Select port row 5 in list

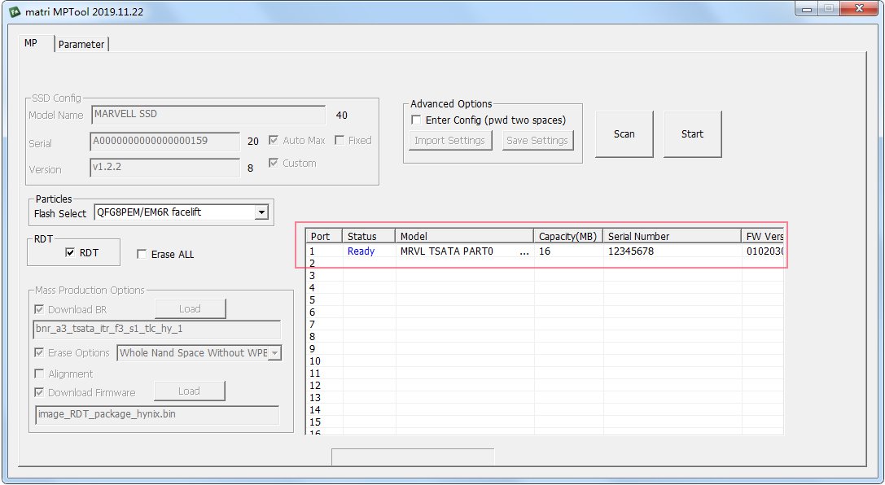point(545,300)
